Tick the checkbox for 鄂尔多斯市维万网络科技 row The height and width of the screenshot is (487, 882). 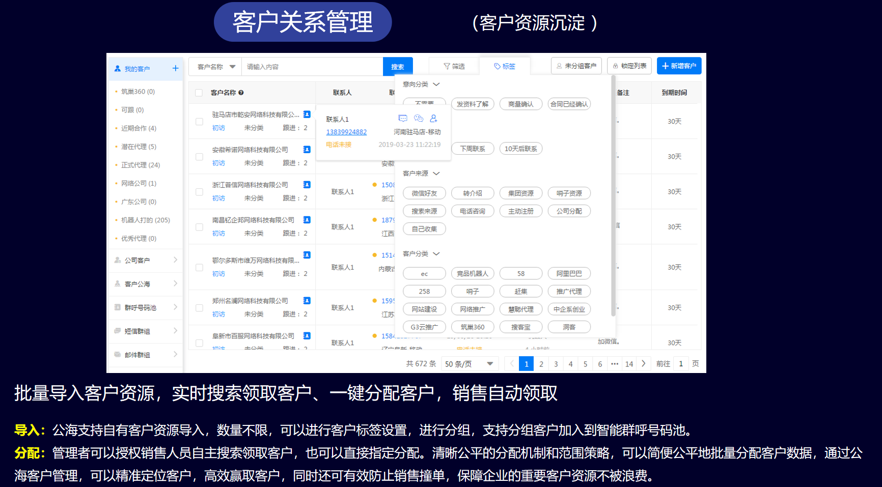[199, 267]
